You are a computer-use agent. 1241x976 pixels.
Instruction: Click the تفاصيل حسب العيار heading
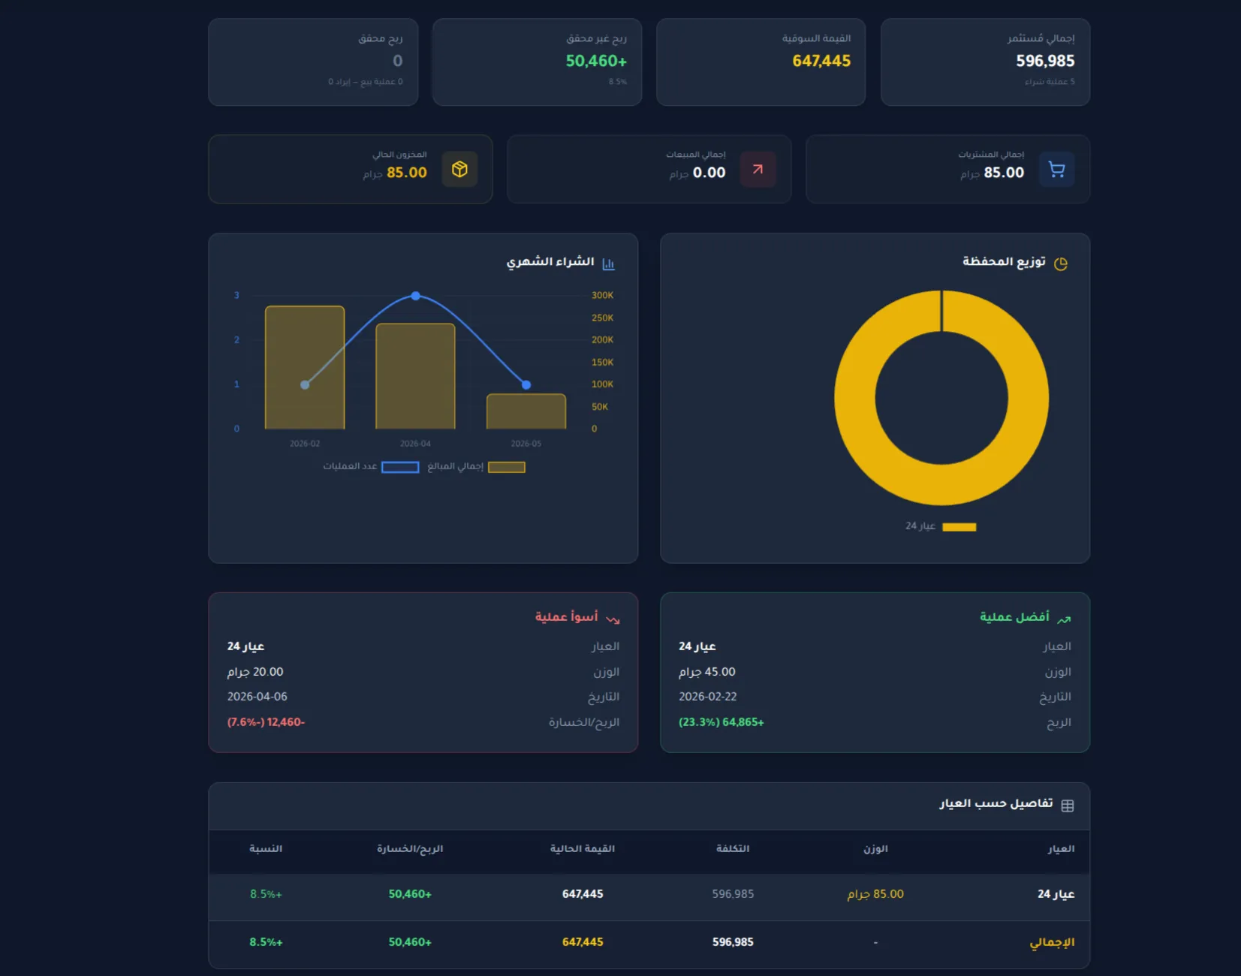[996, 804]
